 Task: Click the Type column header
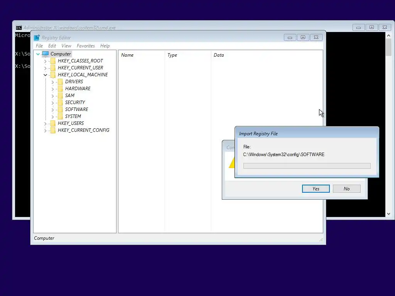click(x=188, y=55)
